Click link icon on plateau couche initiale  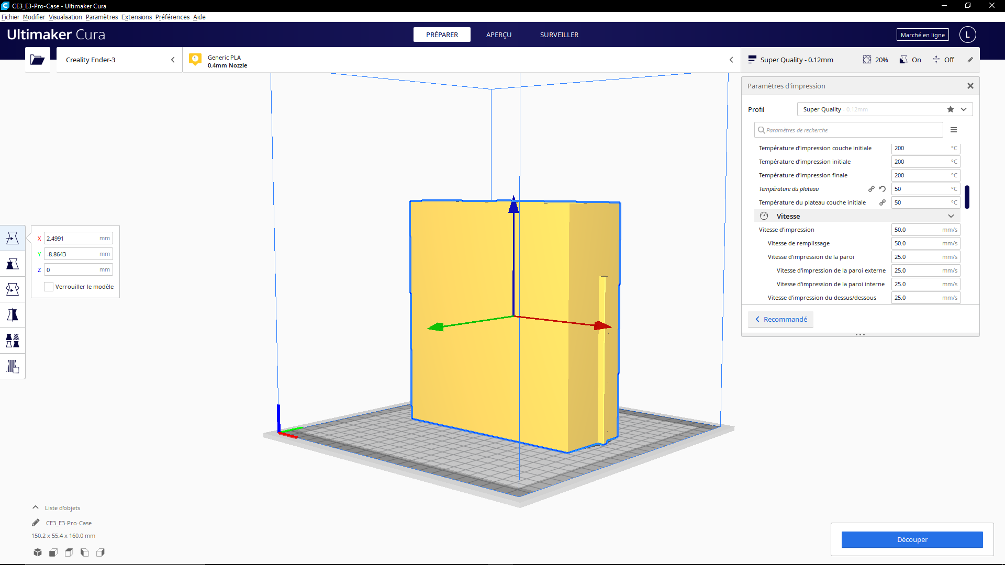(883, 202)
